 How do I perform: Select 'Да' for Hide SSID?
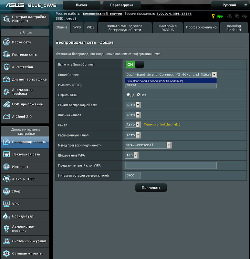click(x=128, y=95)
